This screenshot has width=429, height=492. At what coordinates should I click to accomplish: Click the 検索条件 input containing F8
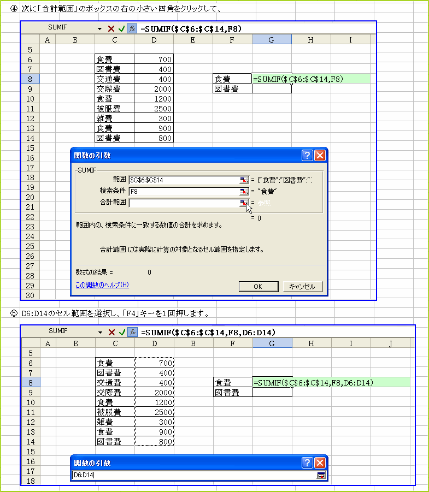pyautogui.click(x=184, y=192)
